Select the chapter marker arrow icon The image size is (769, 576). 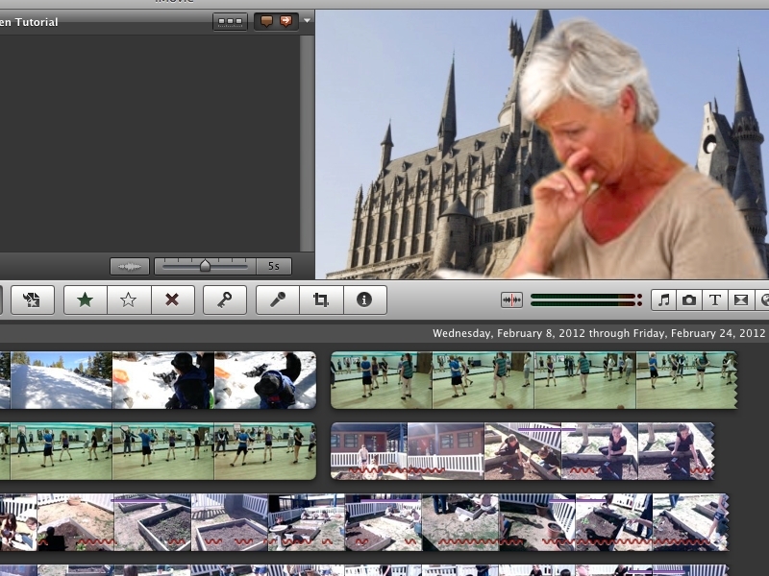(x=286, y=21)
